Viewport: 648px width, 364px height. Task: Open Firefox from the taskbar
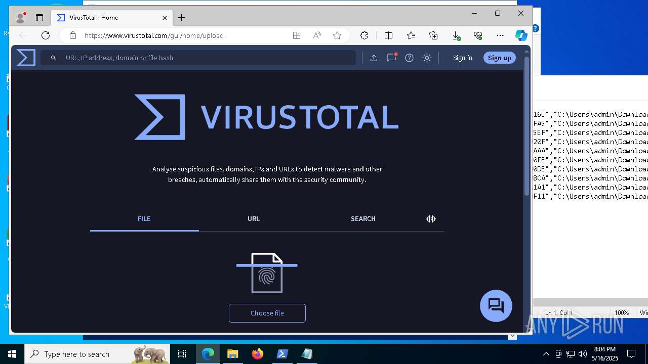tap(258, 354)
